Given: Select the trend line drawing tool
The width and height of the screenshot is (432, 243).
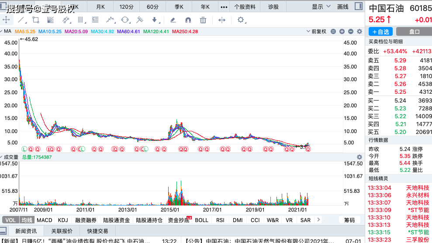Looking at the screenshot, I should click(21, 20).
